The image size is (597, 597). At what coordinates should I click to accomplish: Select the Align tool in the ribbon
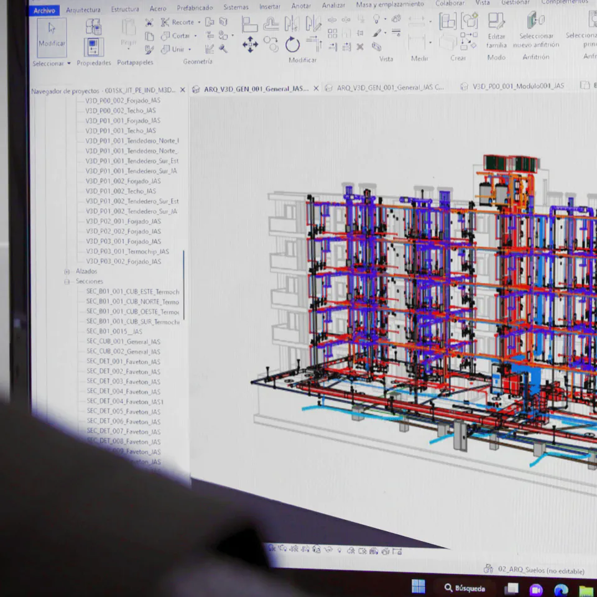[x=249, y=24]
